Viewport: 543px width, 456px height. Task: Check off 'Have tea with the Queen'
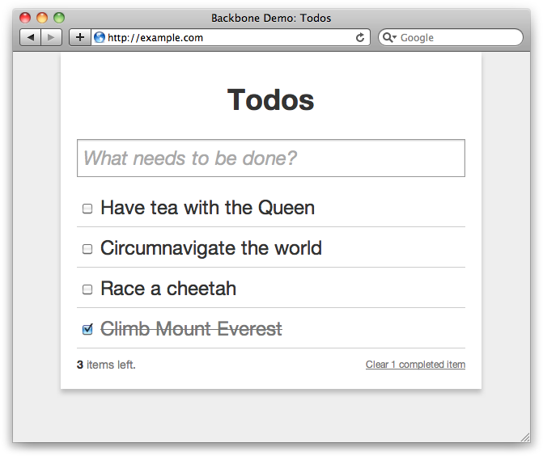[x=87, y=209]
